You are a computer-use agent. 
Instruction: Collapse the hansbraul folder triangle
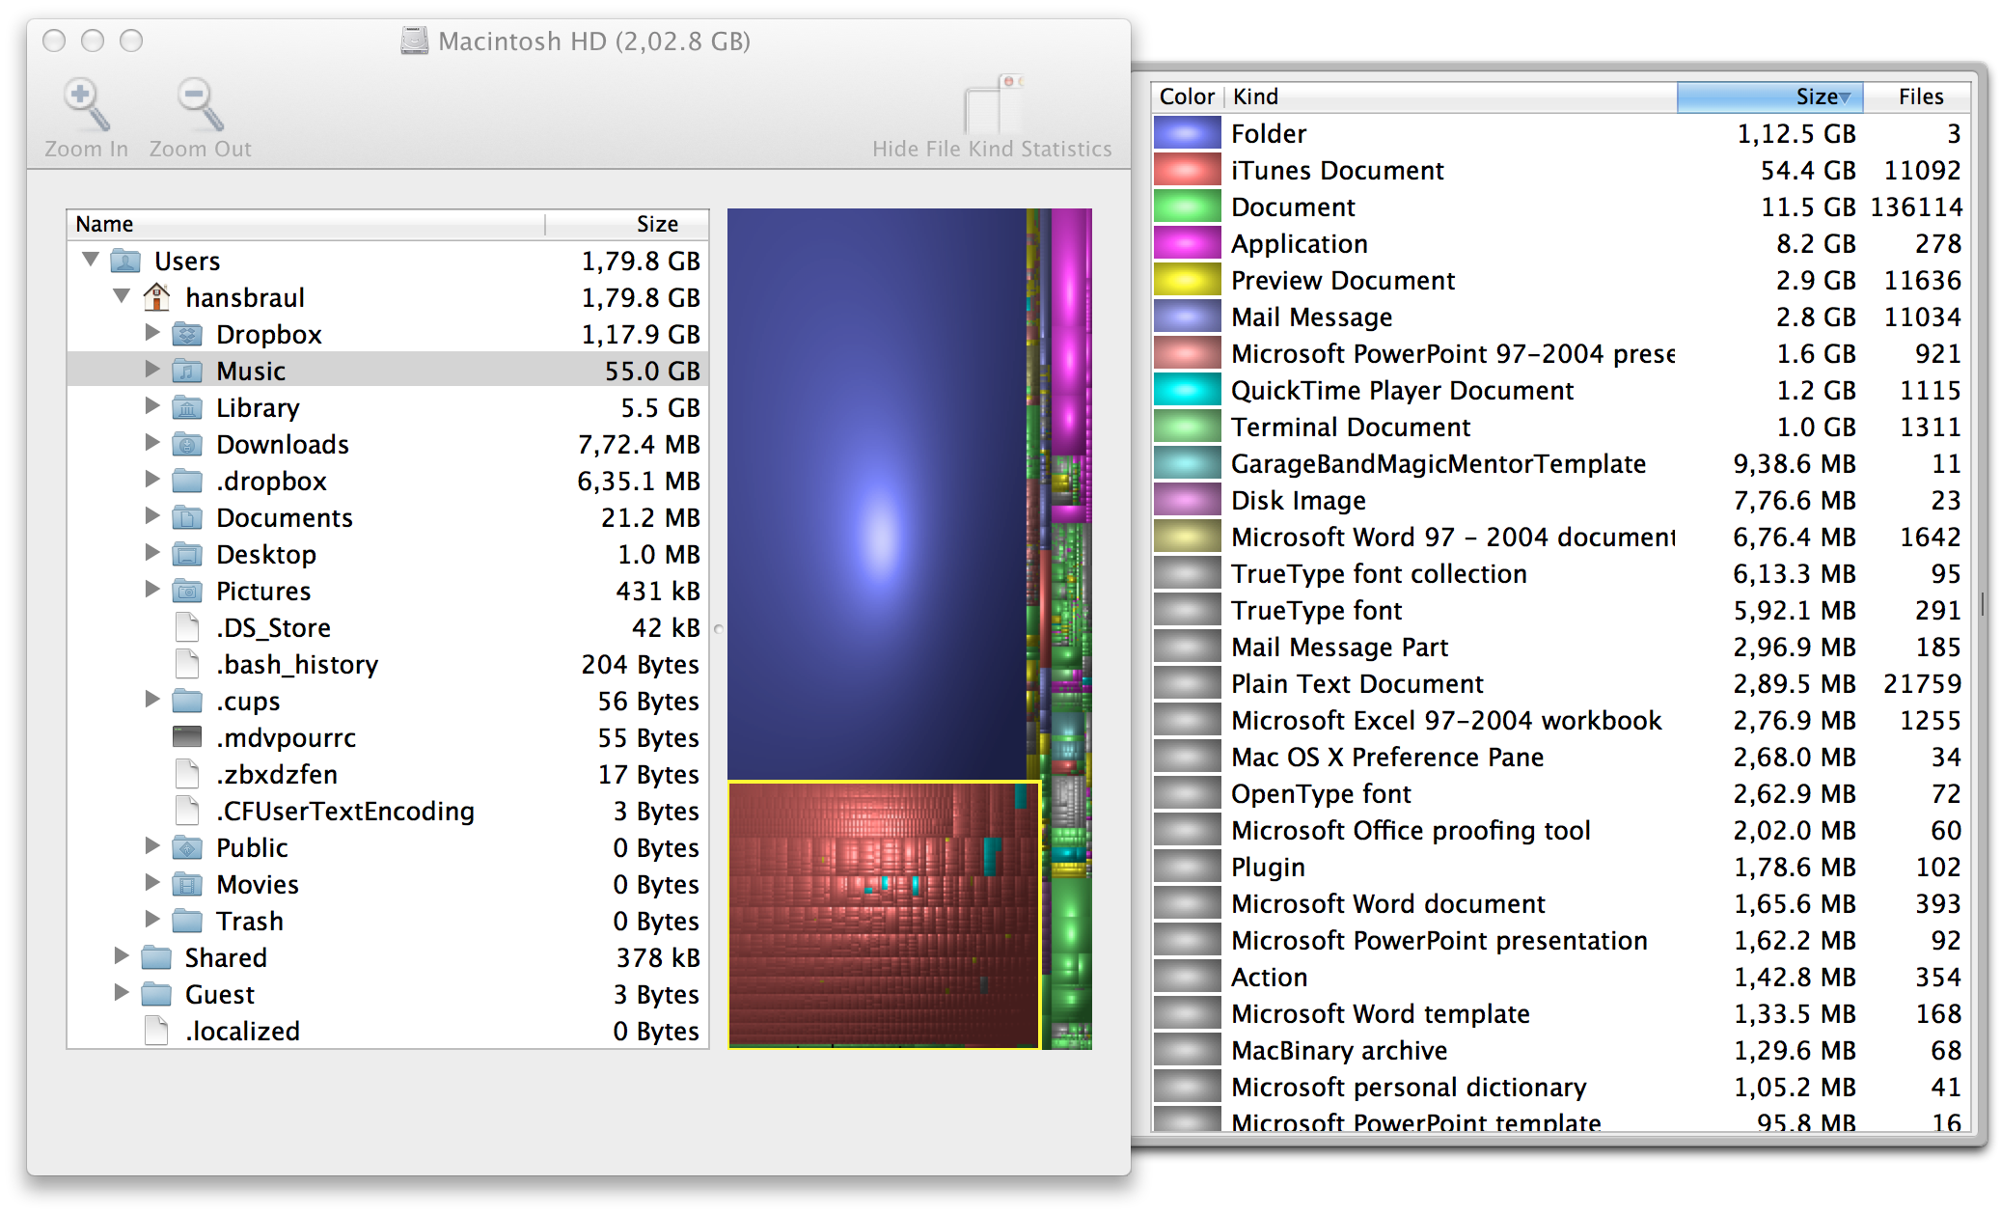click(x=122, y=296)
